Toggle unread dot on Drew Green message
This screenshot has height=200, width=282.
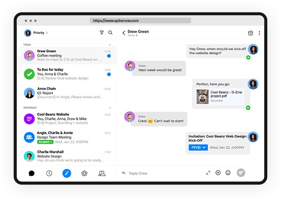click(109, 56)
